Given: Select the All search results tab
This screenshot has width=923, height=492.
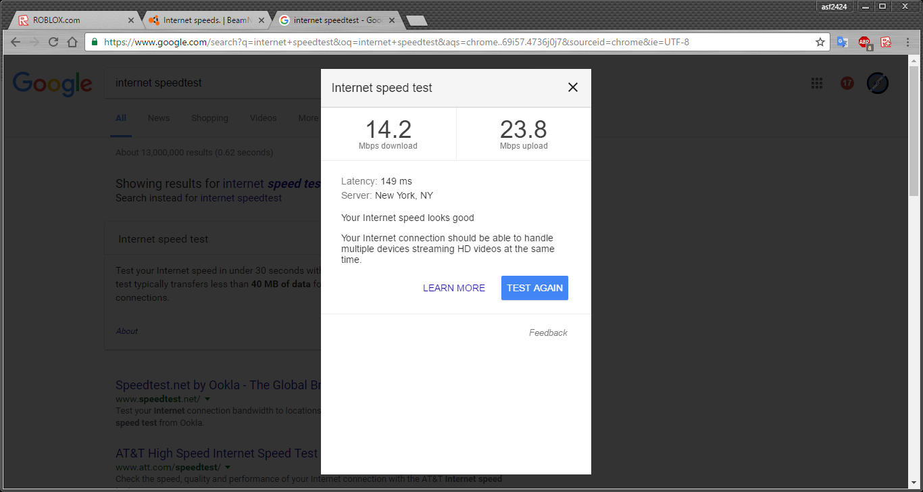Looking at the screenshot, I should point(120,118).
